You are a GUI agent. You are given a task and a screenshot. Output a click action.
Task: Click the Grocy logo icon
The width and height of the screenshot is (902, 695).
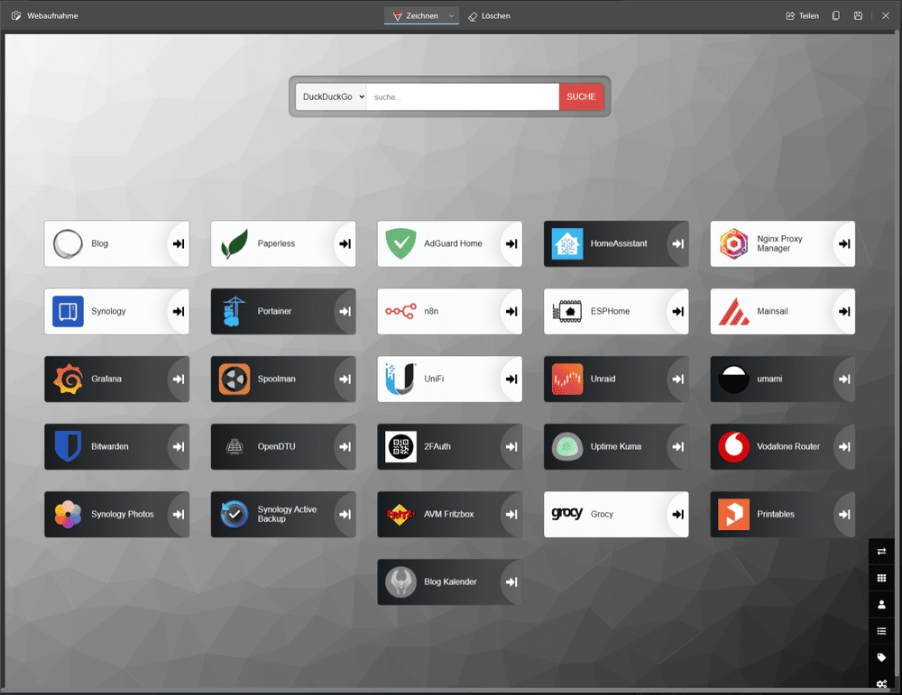[x=567, y=513]
